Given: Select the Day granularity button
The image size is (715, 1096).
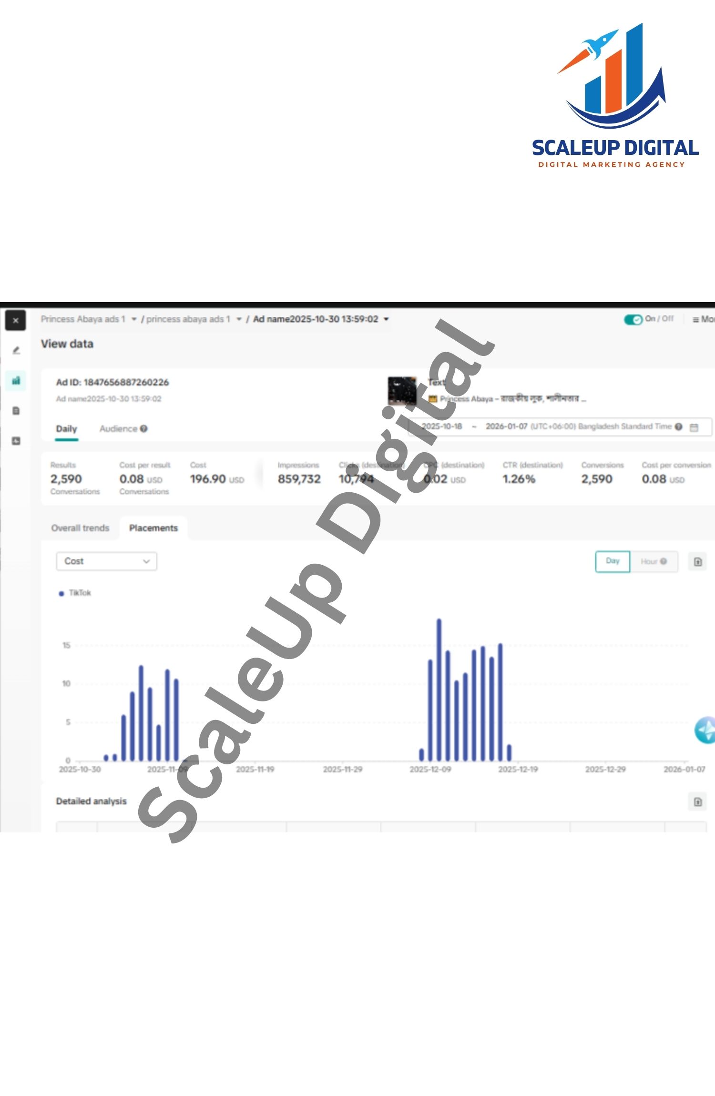Looking at the screenshot, I should pos(613,561).
